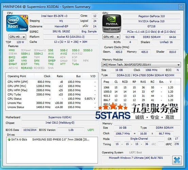
Task: Click the Shader clock 810.0 value
Action: (173, 52)
